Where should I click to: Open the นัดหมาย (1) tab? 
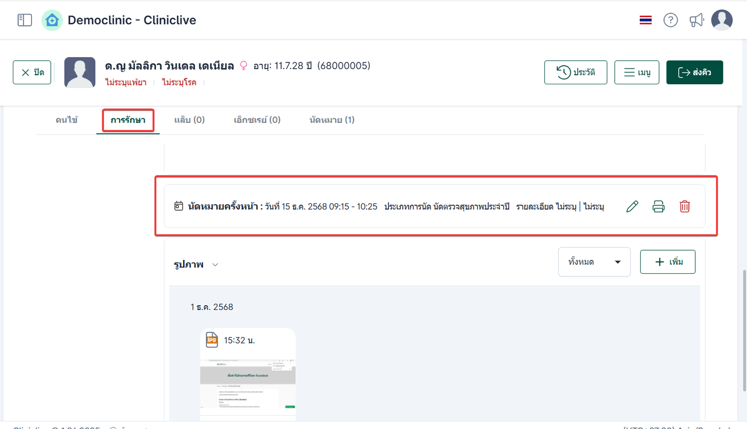click(x=332, y=120)
